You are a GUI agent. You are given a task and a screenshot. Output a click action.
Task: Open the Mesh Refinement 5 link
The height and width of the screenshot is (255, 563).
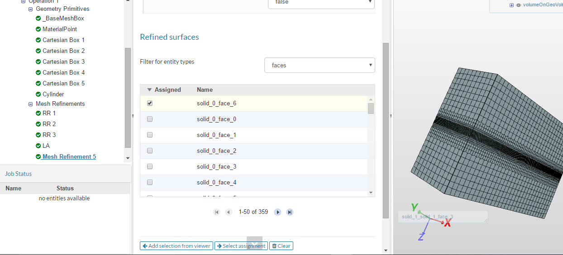pos(69,157)
